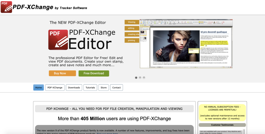This screenshot has height=134, width=265.
Task: Click the 'professional PDF Editor for Free' description
Action: coord(86,62)
